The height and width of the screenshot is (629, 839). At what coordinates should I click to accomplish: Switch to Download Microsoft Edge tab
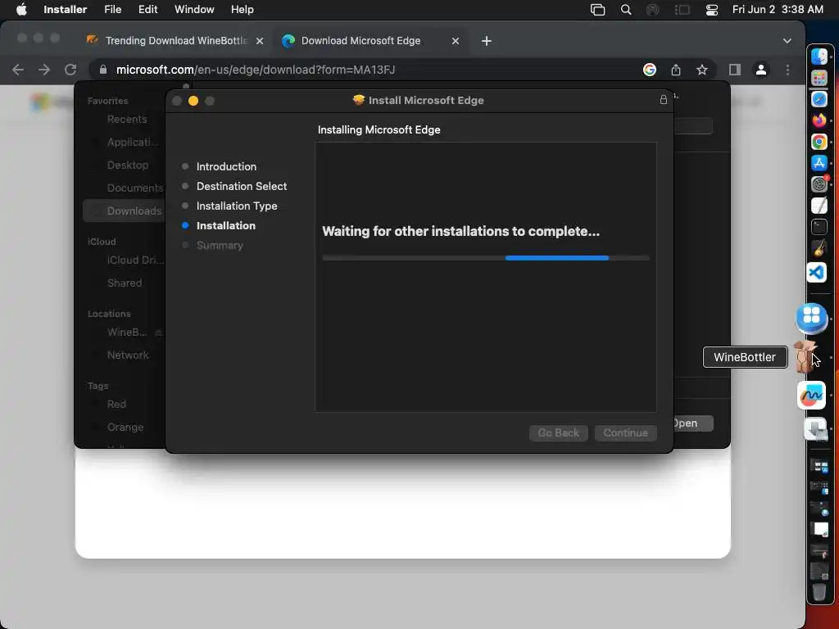pos(370,41)
